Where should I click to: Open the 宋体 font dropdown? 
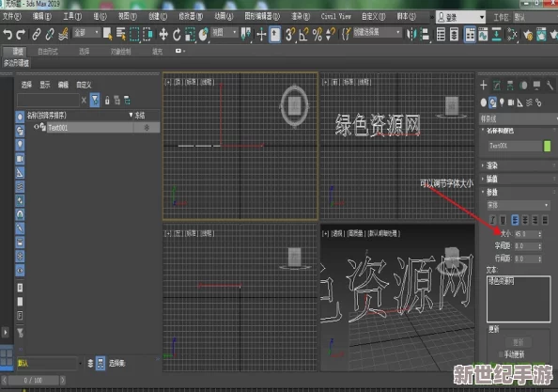click(x=519, y=205)
